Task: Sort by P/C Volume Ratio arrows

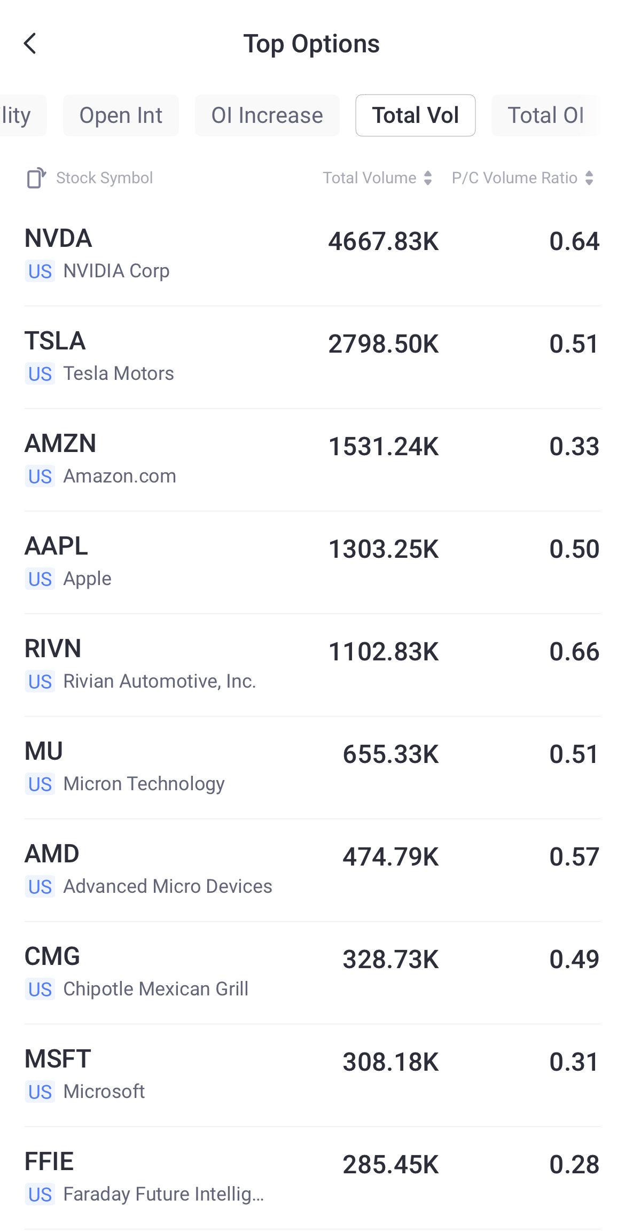Action: tap(589, 178)
